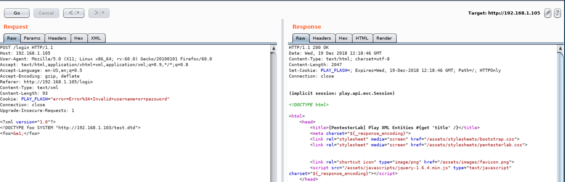Click the Set-Cookie response header line

395,70
